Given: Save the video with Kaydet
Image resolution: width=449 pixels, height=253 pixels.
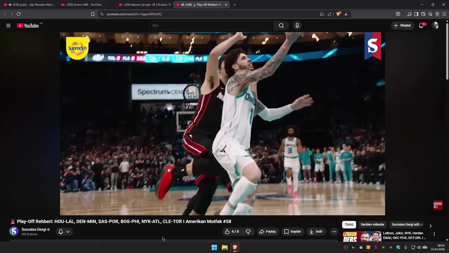Looking at the screenshot, I should coord(293,232).
